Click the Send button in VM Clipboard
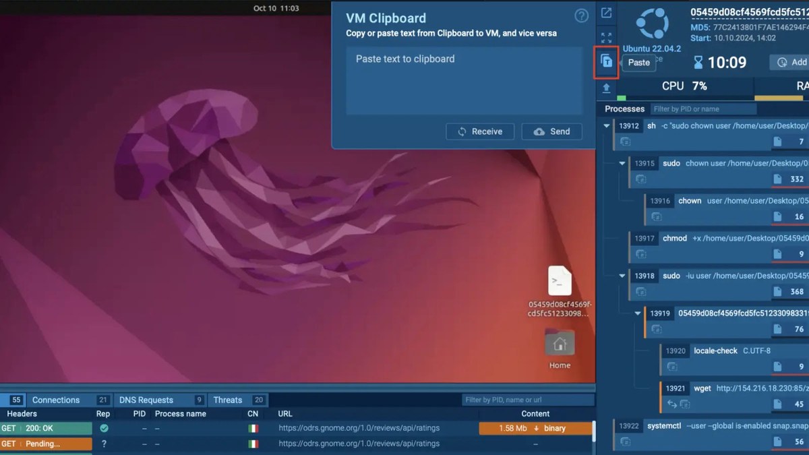 (x=551, y=131)
